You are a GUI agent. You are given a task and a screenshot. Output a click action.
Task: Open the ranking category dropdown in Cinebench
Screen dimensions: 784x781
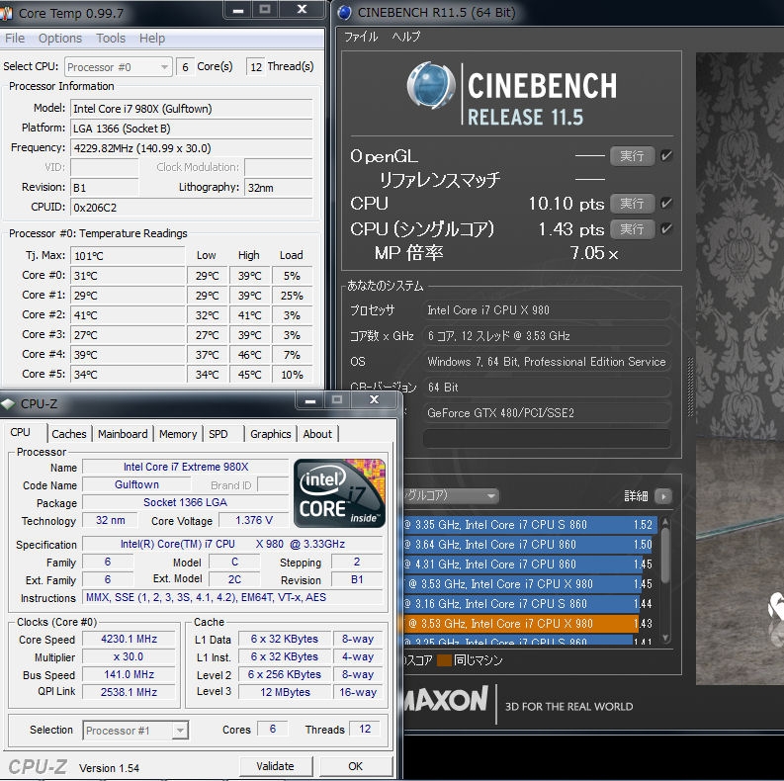pos(450,496)
